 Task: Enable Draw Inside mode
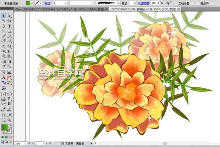10,142
